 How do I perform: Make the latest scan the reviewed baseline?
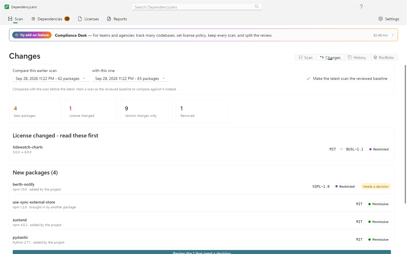coord(347,78)
